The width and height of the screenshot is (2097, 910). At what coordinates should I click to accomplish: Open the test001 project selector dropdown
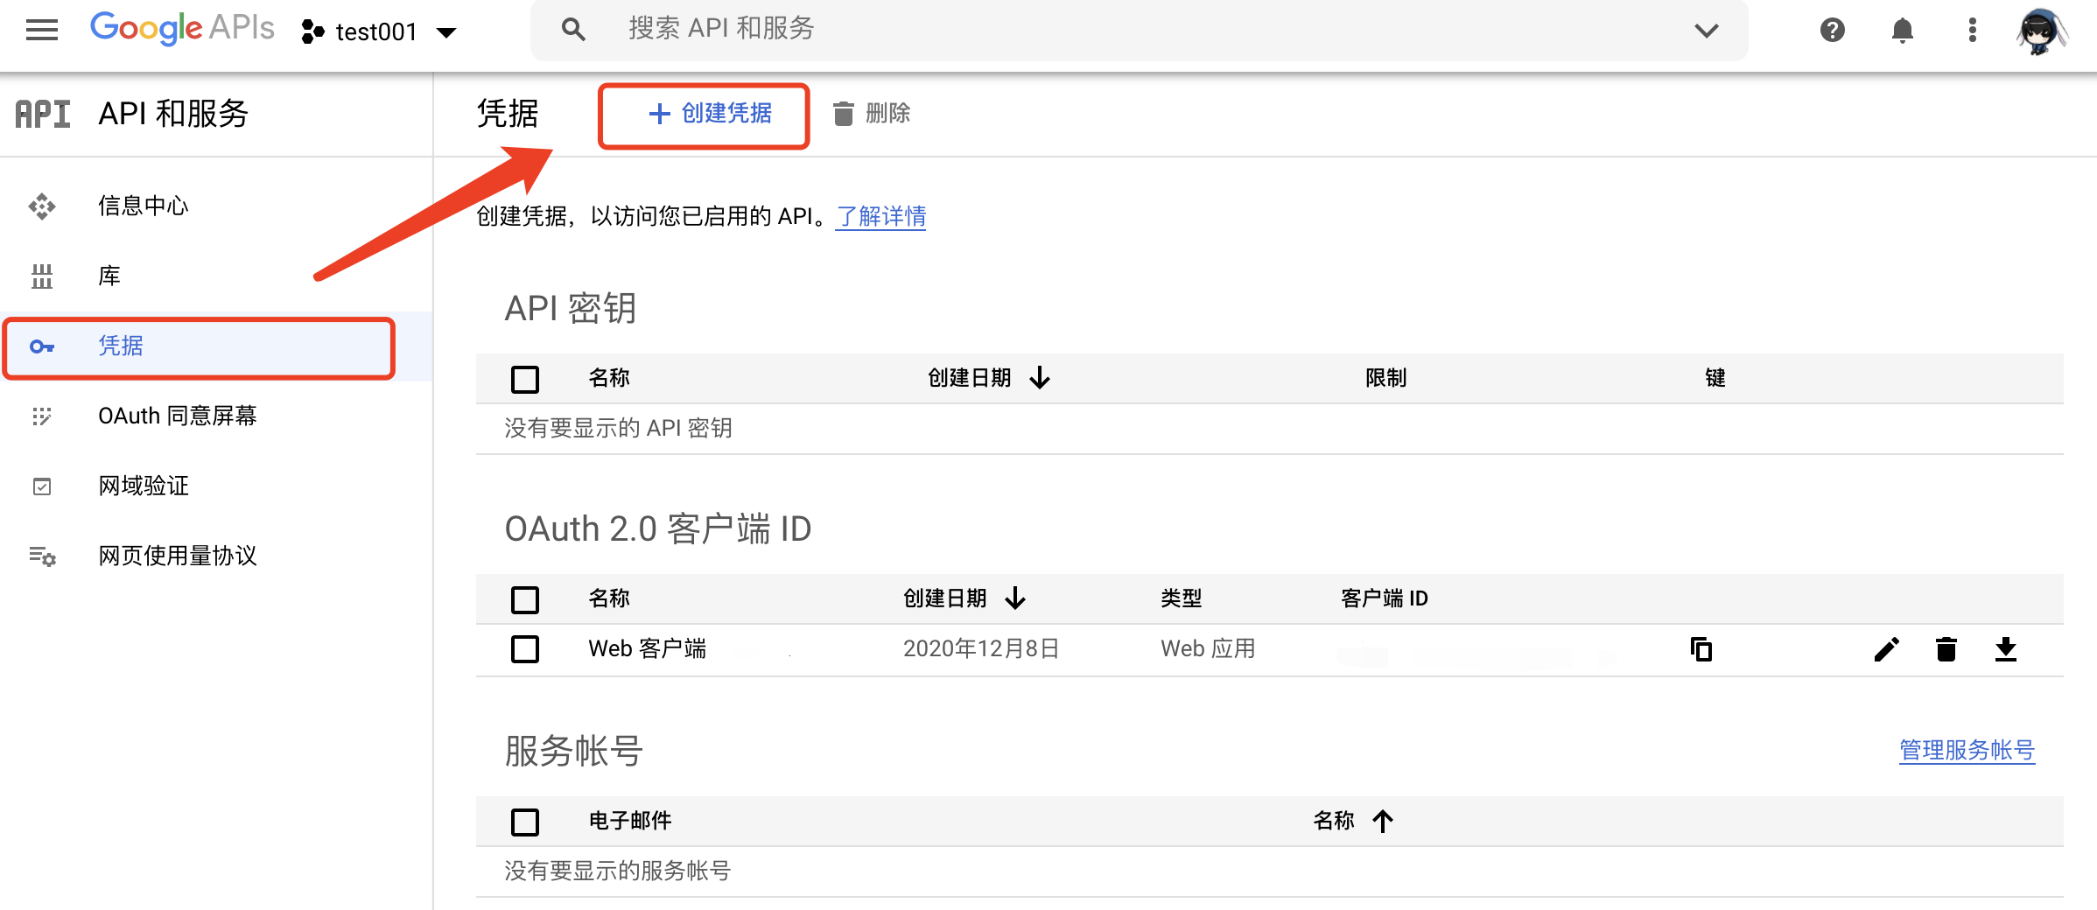point(378,31)
